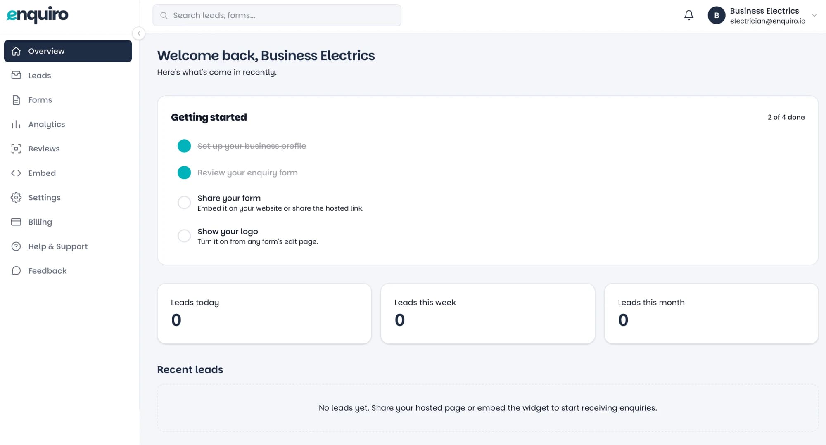Open the Billing menu label
Screen dimensions: 826x445
(40, 222)
